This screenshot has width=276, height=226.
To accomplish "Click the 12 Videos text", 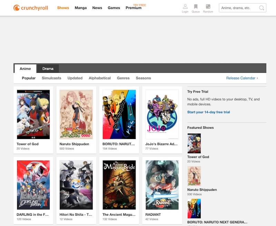I will tap(66, 219).
